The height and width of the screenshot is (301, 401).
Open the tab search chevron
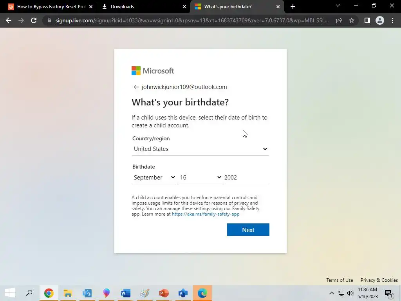point(338,5)
